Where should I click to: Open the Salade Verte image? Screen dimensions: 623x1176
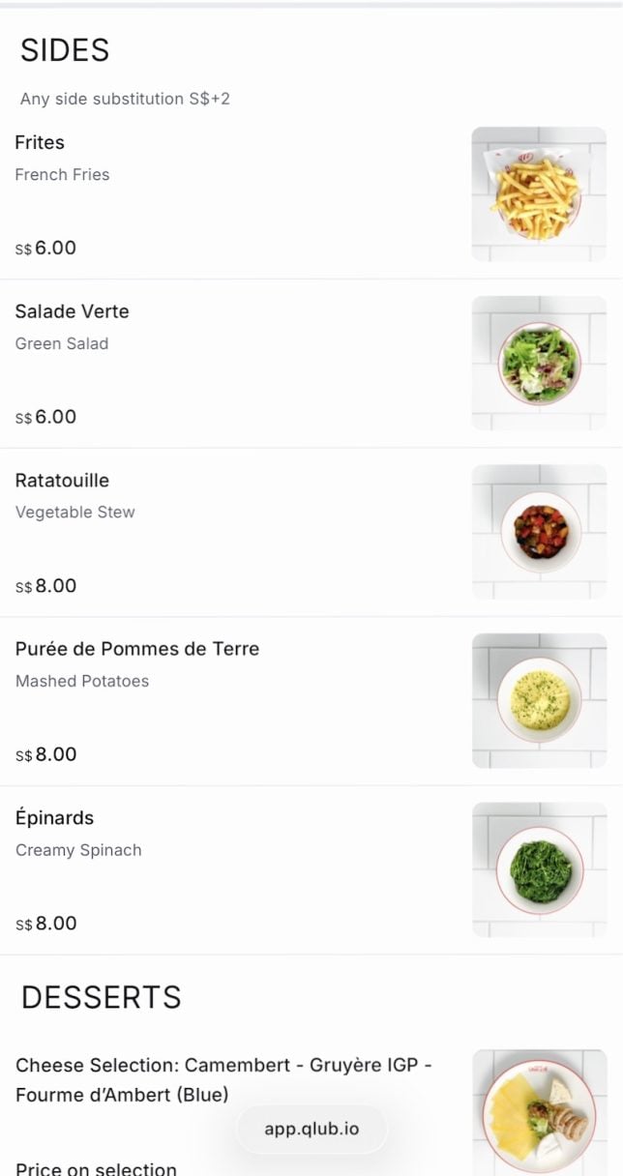click(539, 364)
